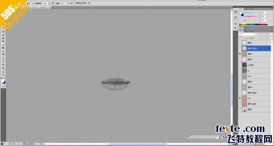
Task: Click tablet pressure icon after 抹到历史记录
Action: (89, 3)
